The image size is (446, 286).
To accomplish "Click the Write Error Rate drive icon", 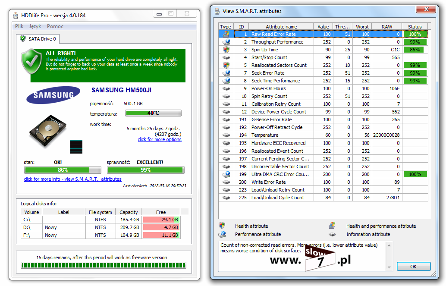I will coord(226,182).
